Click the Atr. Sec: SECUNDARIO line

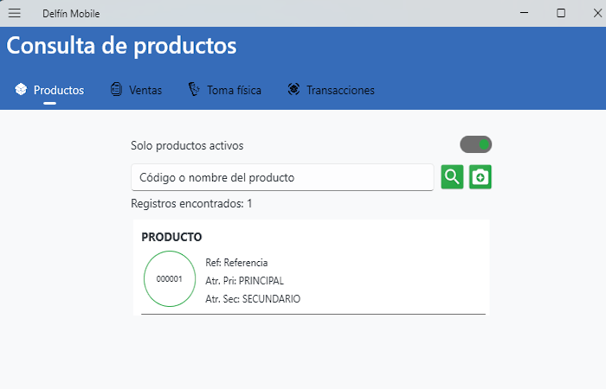point(253,299)
